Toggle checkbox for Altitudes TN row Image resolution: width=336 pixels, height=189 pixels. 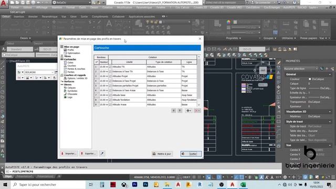(110, 67)
